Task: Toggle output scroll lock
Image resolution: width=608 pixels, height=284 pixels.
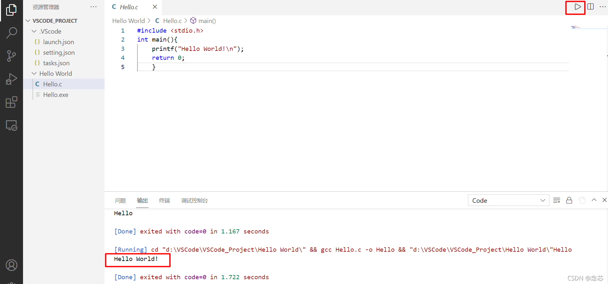Action: click(x=569, y=200)
